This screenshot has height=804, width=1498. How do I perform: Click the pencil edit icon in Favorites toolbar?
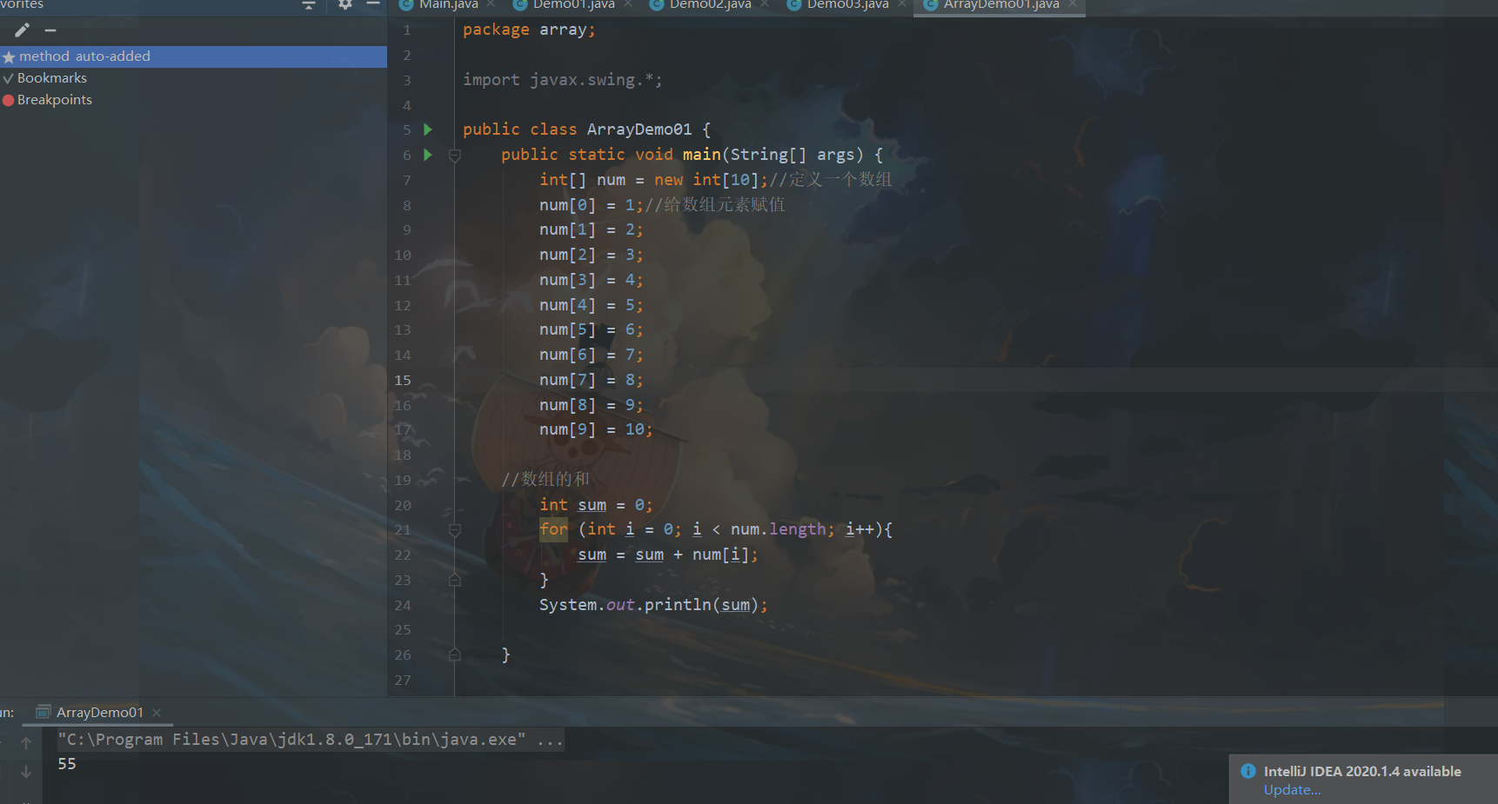pyautogui.click(x=23, y=30)
